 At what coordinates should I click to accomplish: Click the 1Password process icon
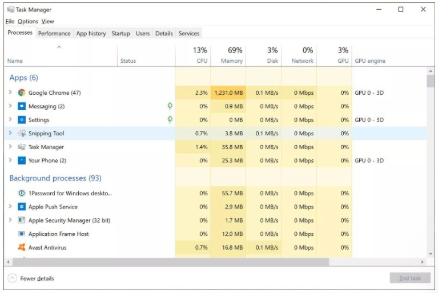point(22,193)
